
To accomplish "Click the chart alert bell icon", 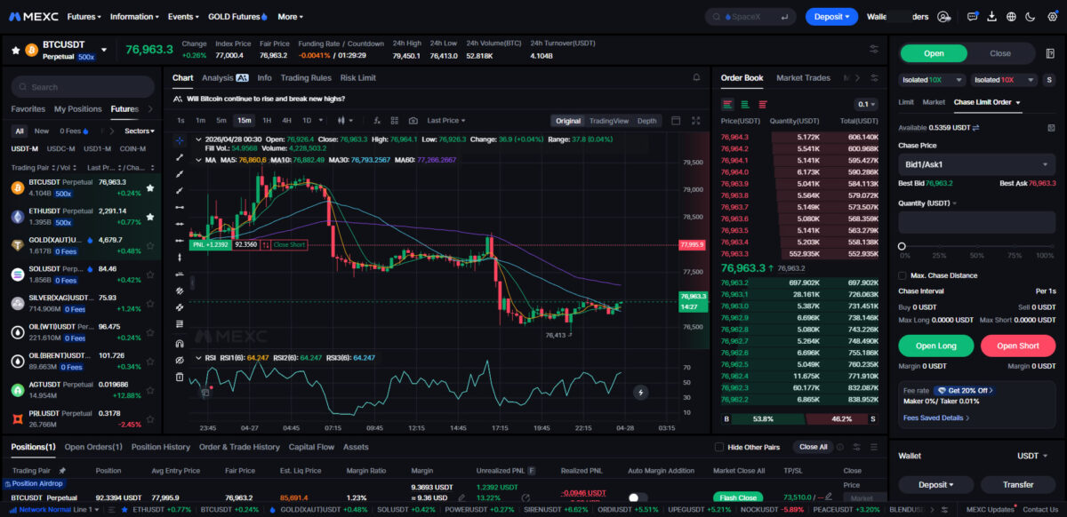I will point(695,78).
